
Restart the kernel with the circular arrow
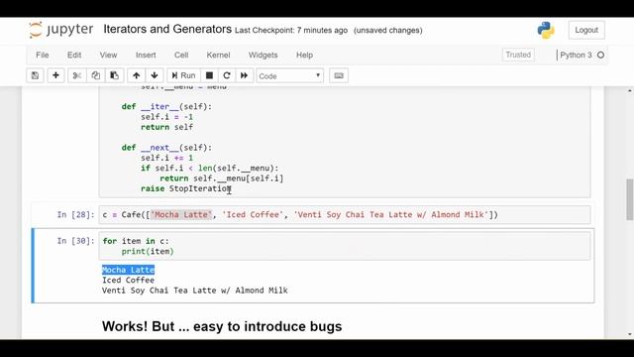click(227, 75)
